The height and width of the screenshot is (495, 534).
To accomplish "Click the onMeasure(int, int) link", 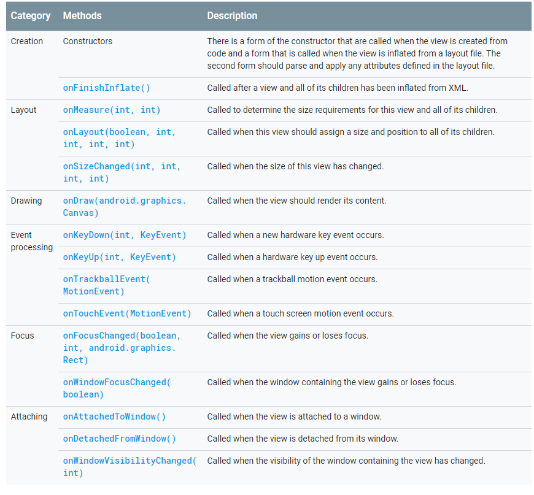I will pyautogui.click(x=111, y=110).
